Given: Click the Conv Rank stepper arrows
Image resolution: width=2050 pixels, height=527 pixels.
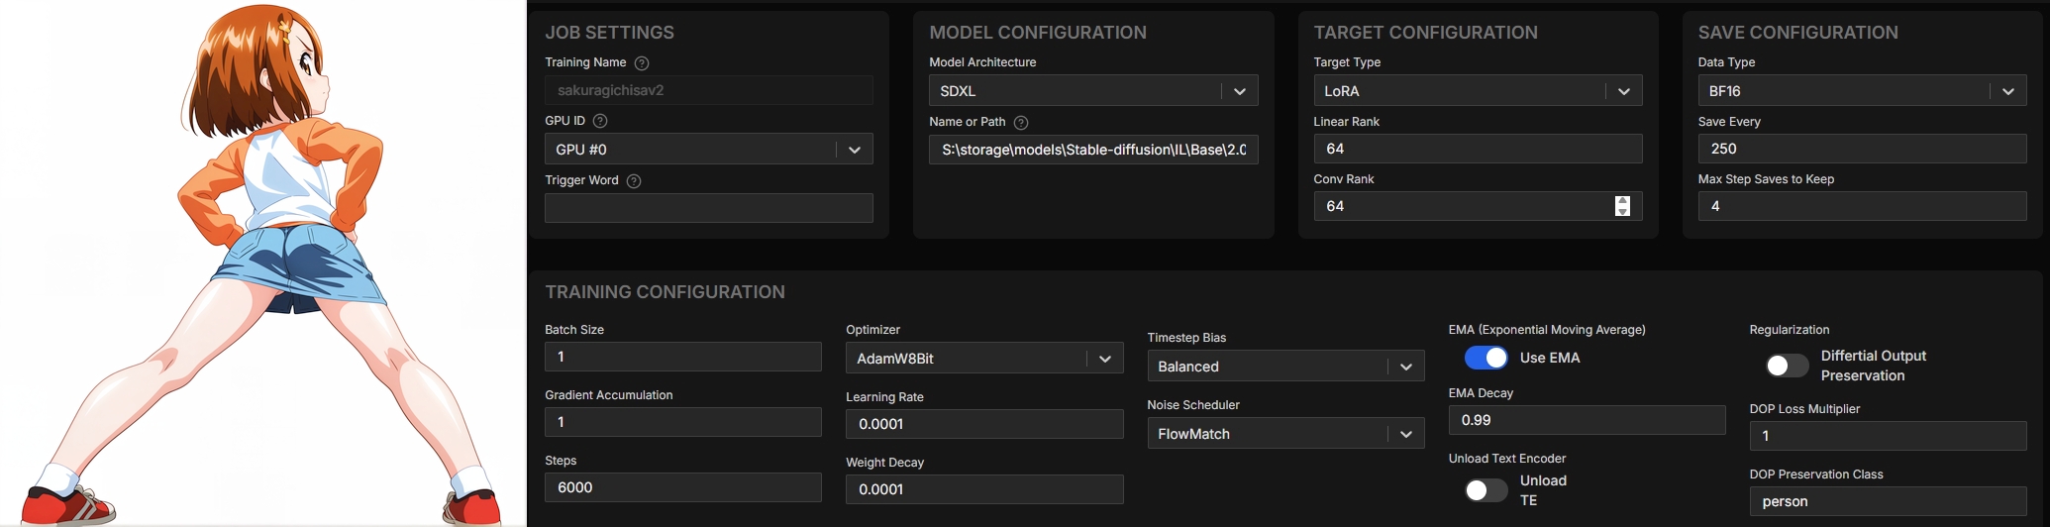Looking at the screenshot, I should point(1622,206).
